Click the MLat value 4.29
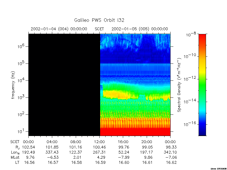 coord(101,157)
